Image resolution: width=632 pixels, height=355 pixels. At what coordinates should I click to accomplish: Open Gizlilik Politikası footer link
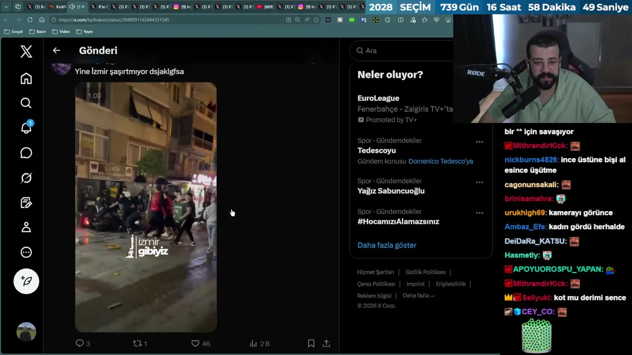coord(426,272)
